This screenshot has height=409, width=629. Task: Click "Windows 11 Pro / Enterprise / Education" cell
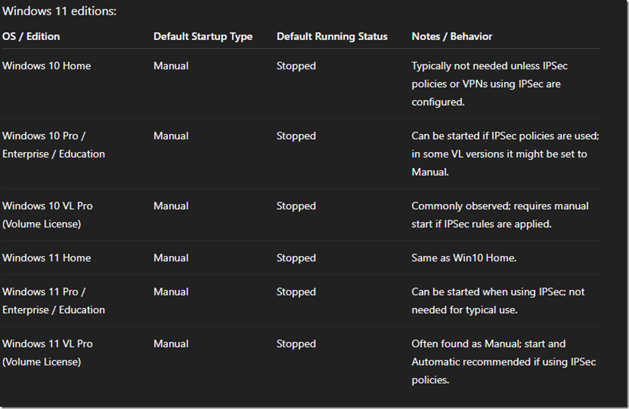click(53, 301)
